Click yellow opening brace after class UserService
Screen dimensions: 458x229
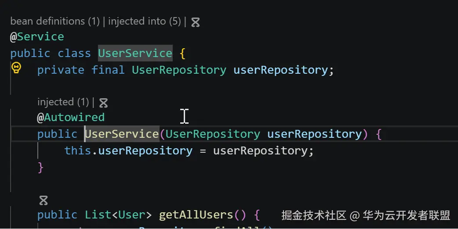(x=183, y=53)
